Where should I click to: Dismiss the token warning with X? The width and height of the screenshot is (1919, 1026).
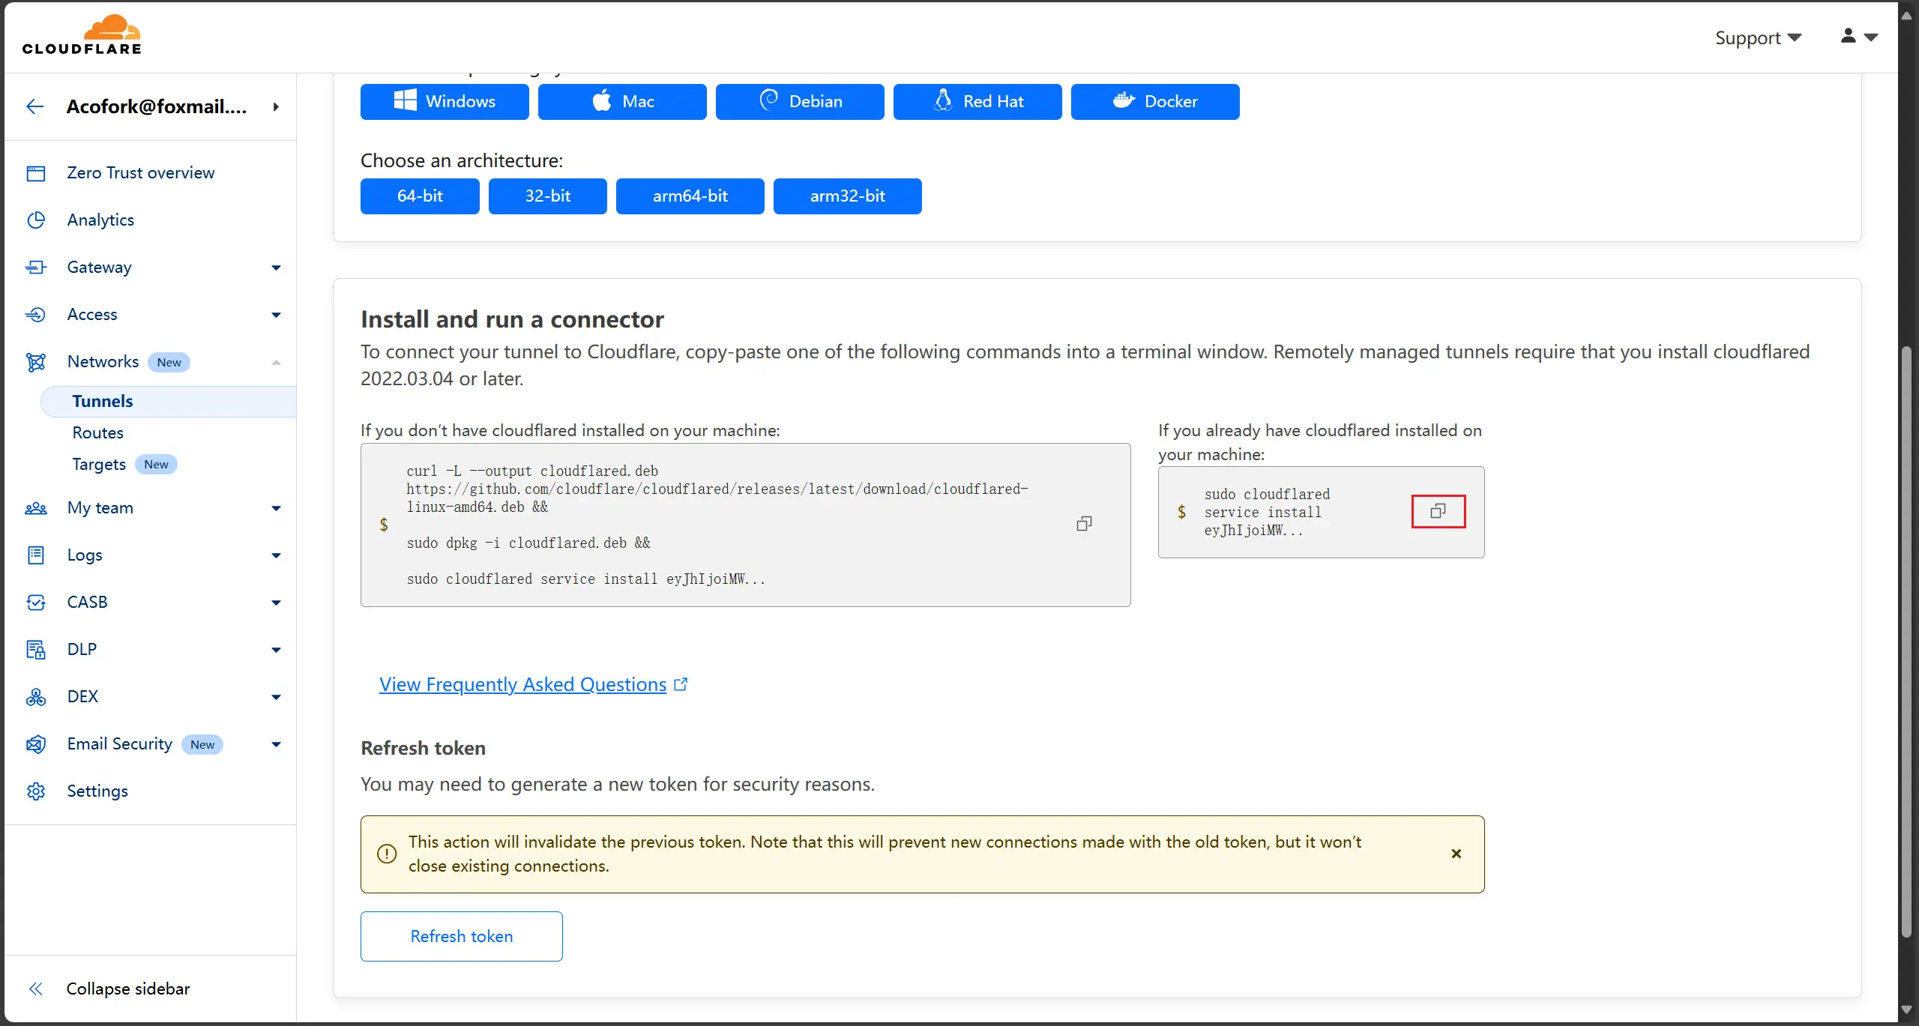[x=1456, y=854]
